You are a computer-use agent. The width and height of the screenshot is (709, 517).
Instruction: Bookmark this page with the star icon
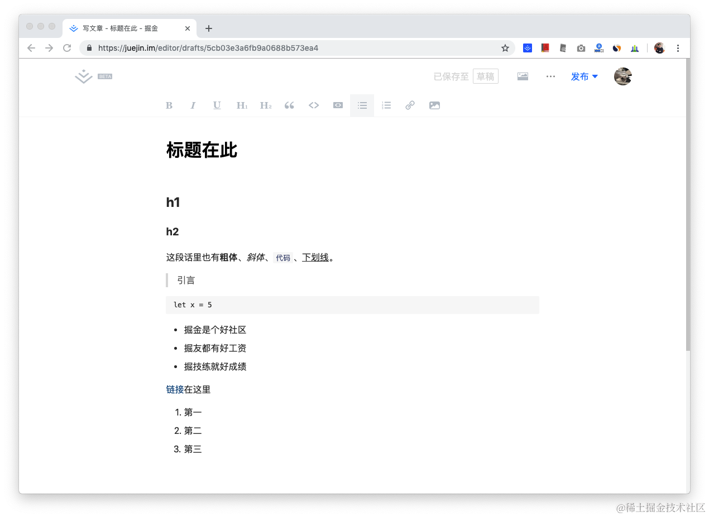tap(505, 48)
